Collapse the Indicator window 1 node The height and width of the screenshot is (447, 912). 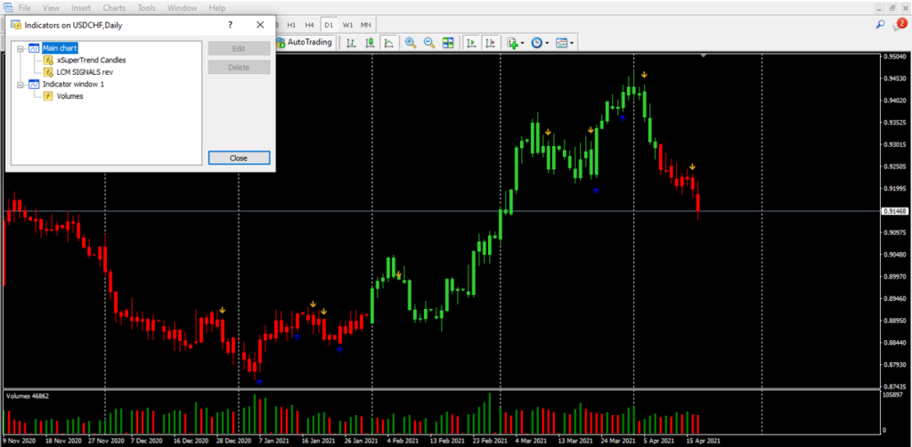20,85
